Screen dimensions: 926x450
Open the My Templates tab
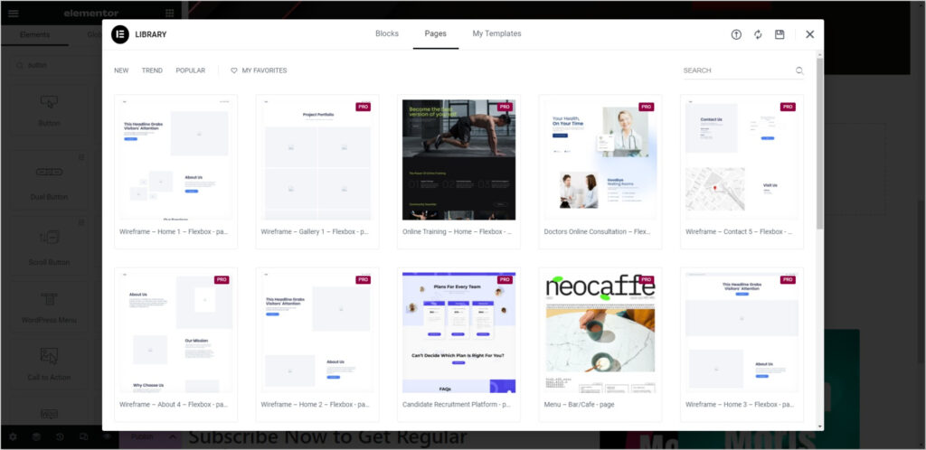click(496, 33)
